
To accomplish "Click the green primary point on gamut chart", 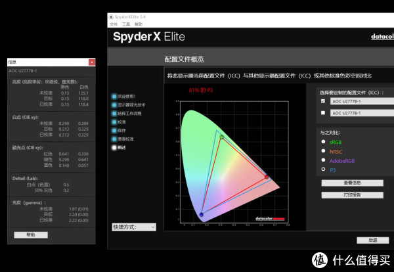I will pos(222,137).
